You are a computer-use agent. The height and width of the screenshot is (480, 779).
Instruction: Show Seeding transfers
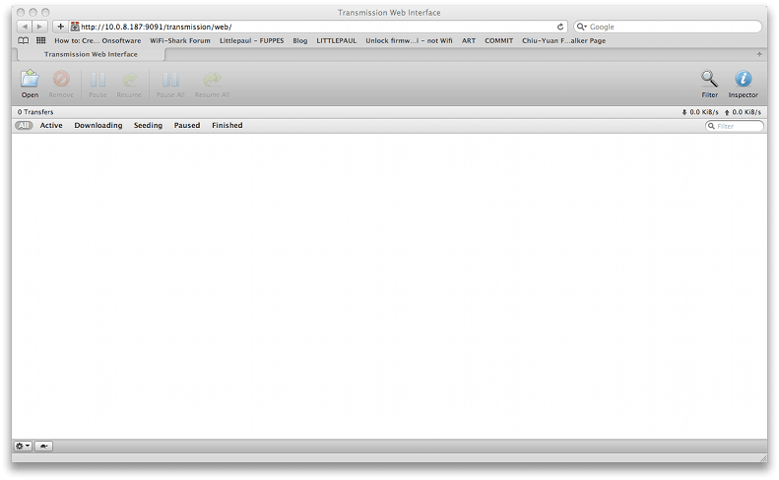point(148,126)
